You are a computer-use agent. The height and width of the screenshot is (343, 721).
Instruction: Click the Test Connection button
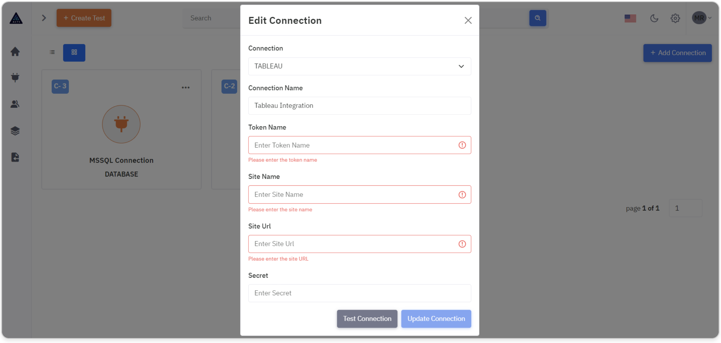point(367,318)
